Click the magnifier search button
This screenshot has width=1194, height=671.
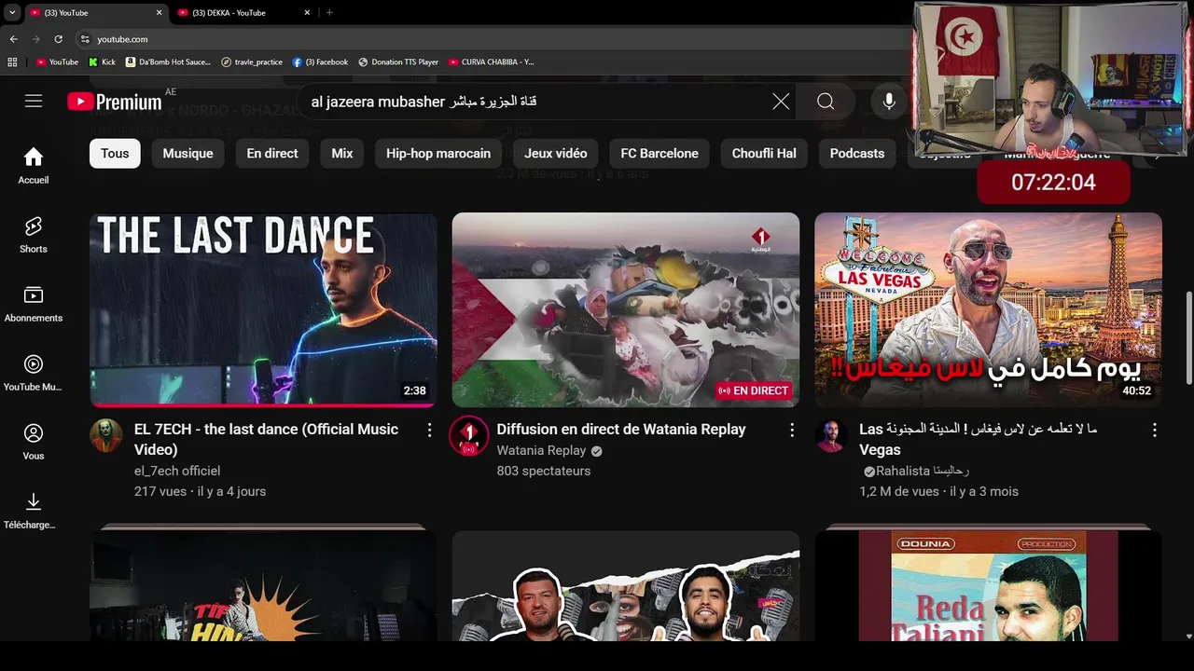(826, 102)
